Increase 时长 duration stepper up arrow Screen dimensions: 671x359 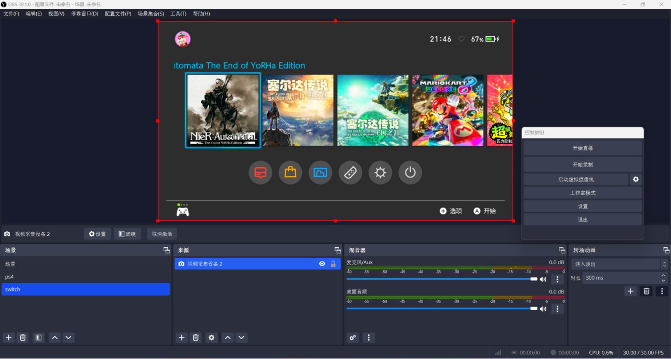664,275
